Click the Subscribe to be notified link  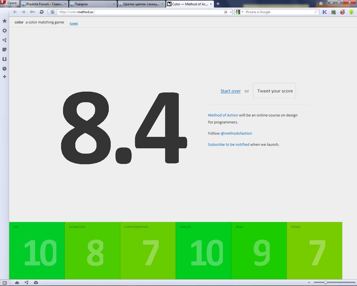click(x=229, y=144)
